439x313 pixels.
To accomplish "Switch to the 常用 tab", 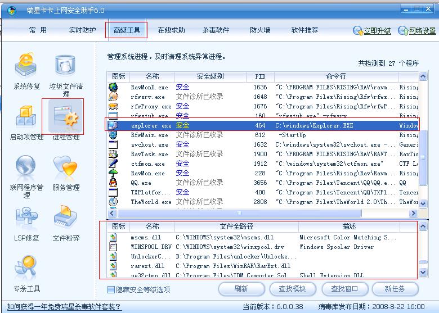I will [38, 30].
